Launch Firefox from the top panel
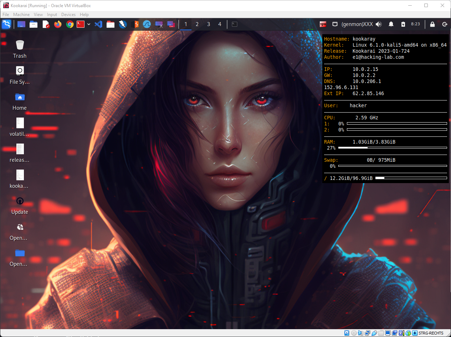This screenshot has height=337, width=451. pyautogui.click(x=58, y=24)
